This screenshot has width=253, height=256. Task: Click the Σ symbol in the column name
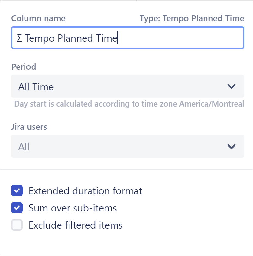(x=19, y=38)
